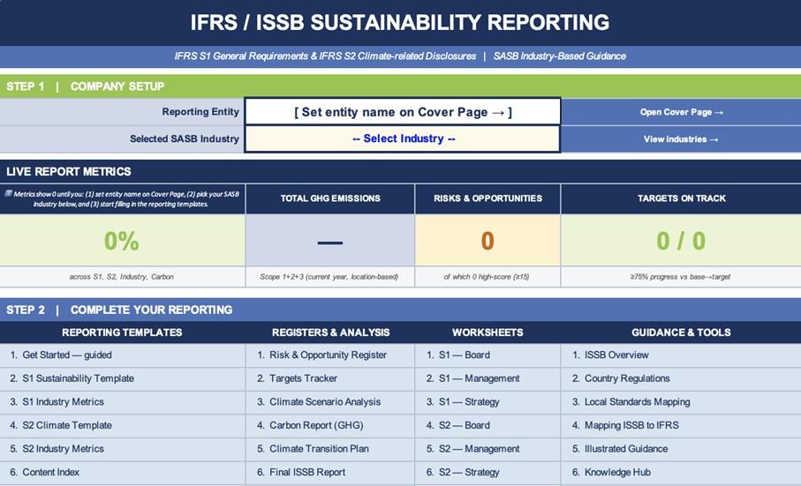This screenshot has width=801, height=486.
Task: Select the 'across S1, S2, Industry, Carbon' caption
Action: (x=122, y=277)
